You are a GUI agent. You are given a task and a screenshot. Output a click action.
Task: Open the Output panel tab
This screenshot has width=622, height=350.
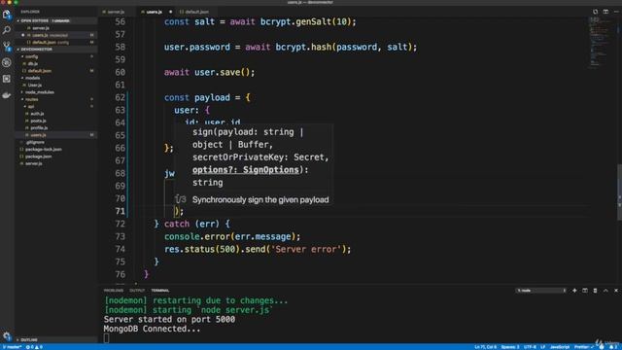[x=137, y=291]
